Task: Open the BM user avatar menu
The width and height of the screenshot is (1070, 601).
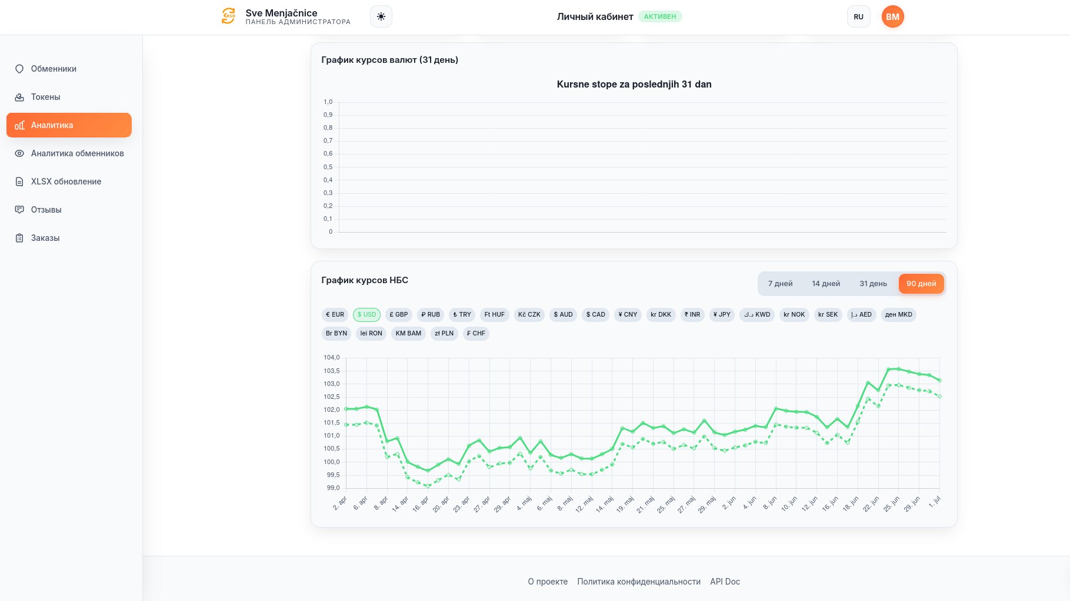Action: [x=892, y=16]
